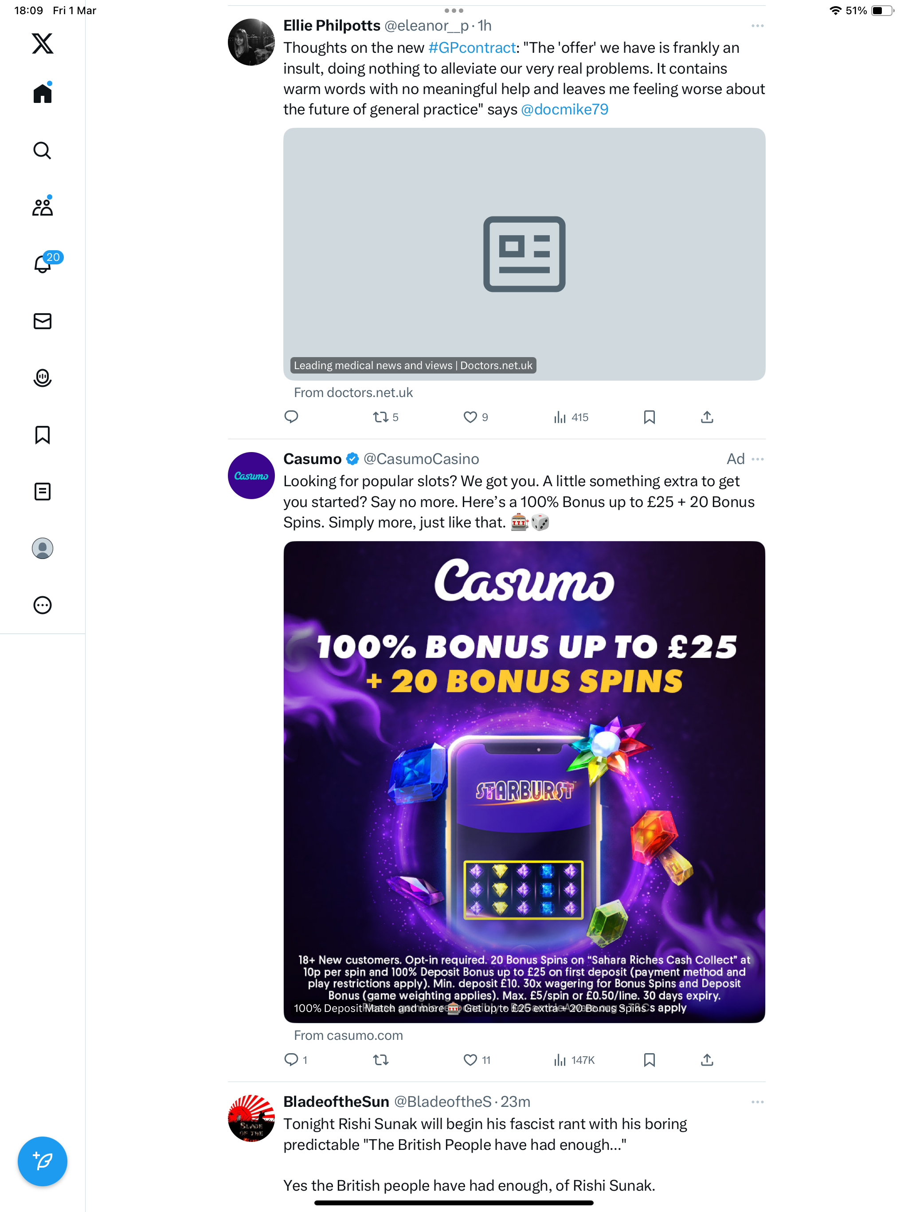Open the Spaces microphone icon

tap(42, 378)
